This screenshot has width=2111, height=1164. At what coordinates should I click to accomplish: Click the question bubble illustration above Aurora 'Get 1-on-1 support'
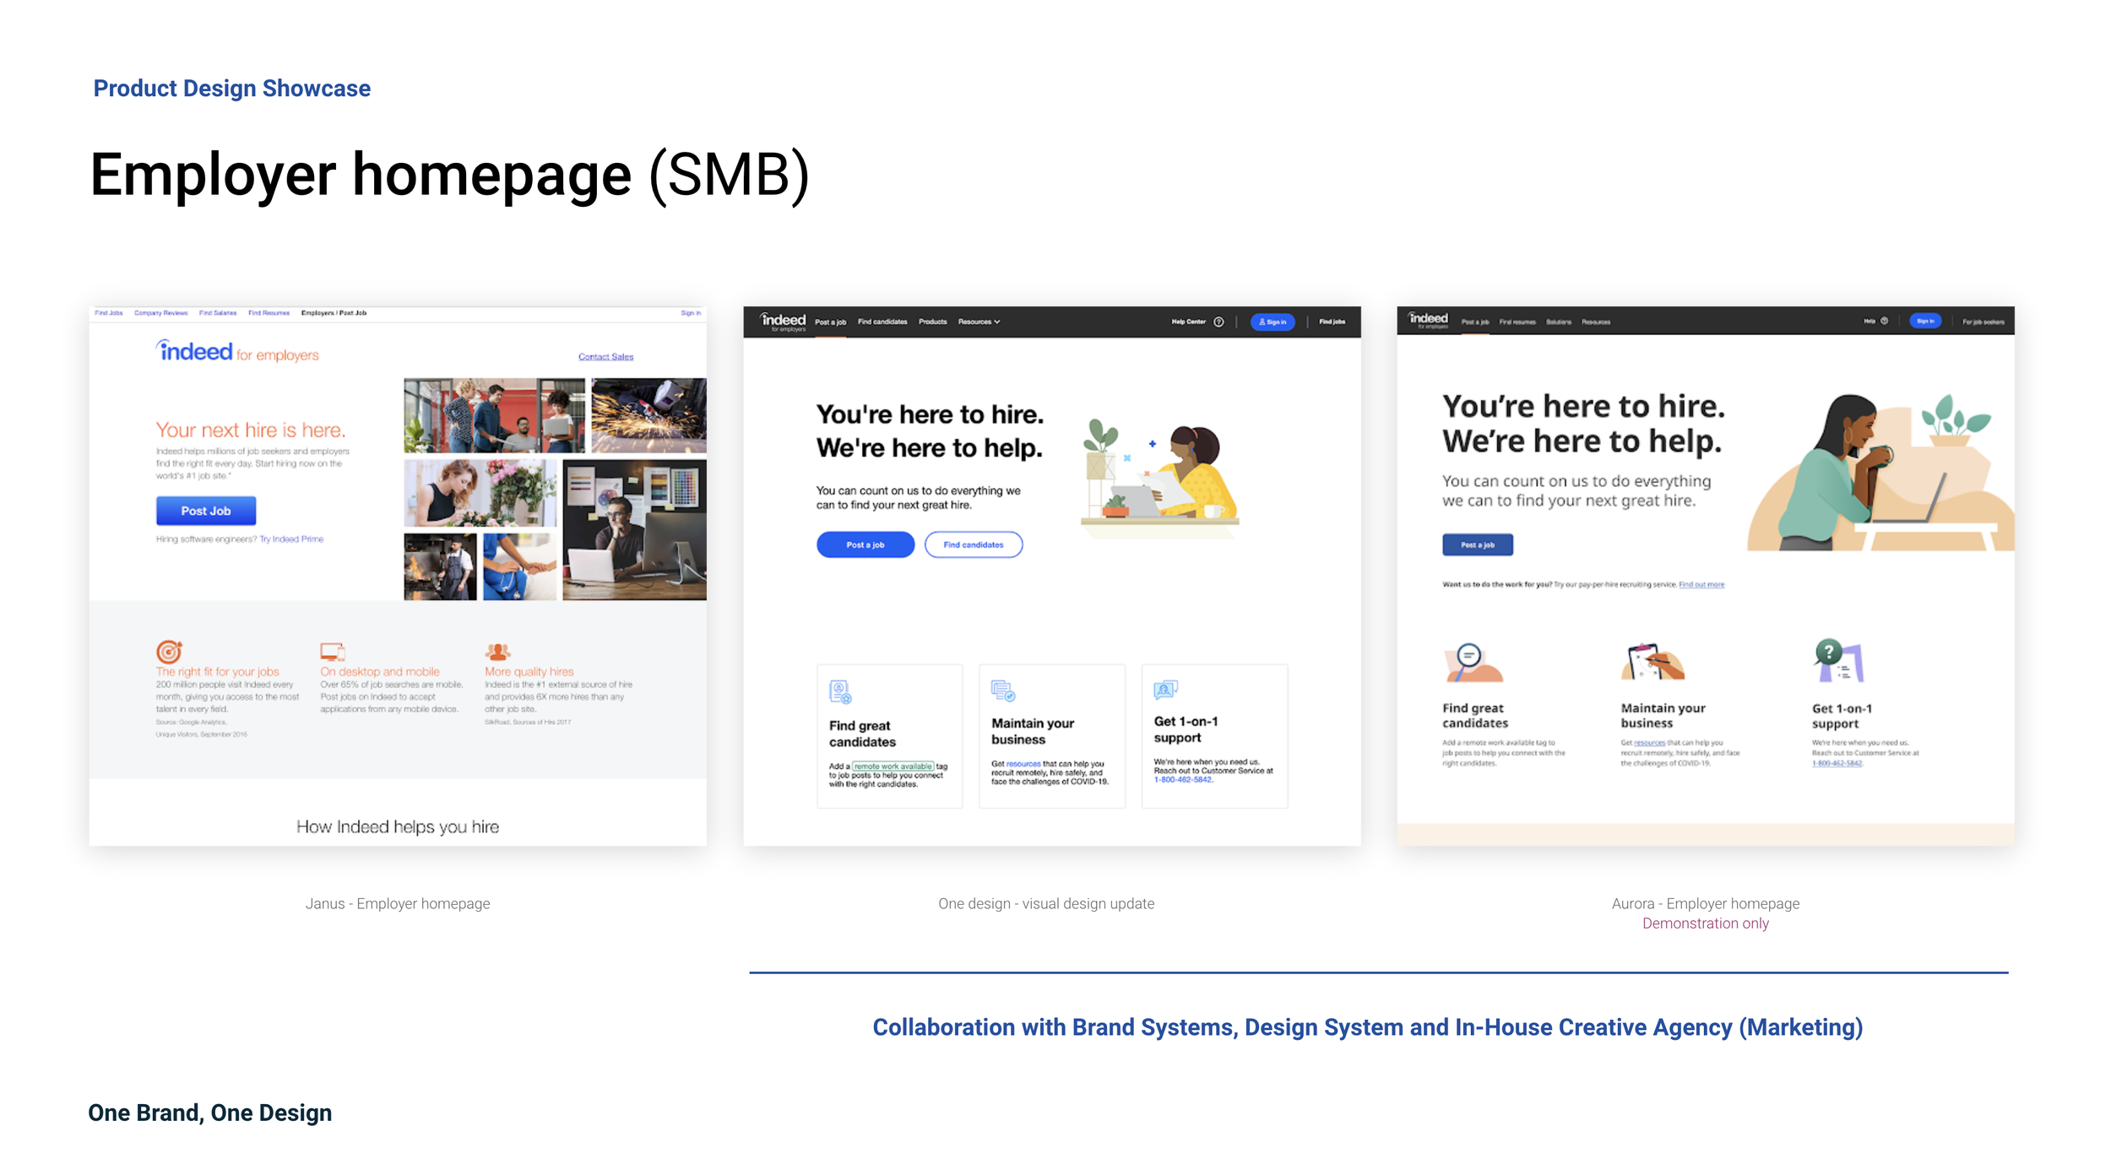[1838, 661]
